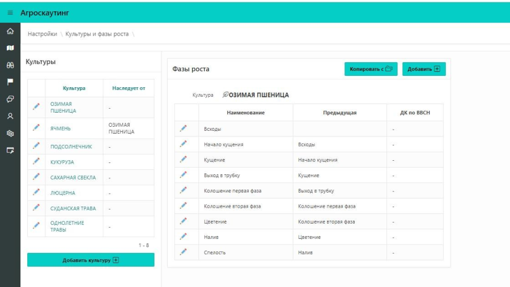
Task: Open the flag section in sidebar
Action: [x=10, y=82]
